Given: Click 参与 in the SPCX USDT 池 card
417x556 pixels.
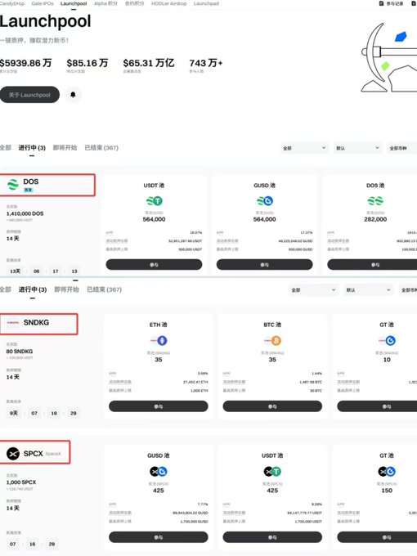Looking at the screenshot, I should (272, 537).
